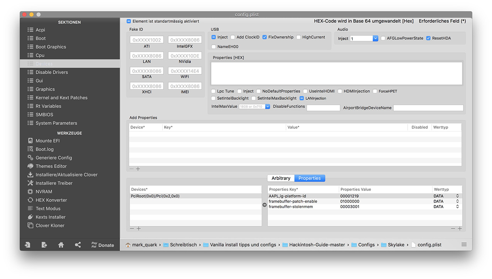
Task: Select the Kernel and Kext Patches section
Action: (x=61, y=97)
